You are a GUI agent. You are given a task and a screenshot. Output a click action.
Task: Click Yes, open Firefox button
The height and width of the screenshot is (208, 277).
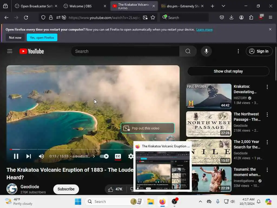42,37
